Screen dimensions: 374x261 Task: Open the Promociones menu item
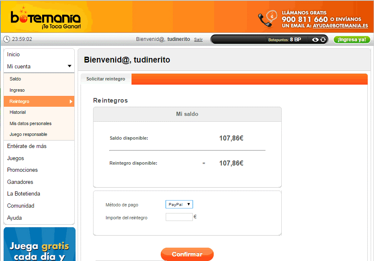23,170
